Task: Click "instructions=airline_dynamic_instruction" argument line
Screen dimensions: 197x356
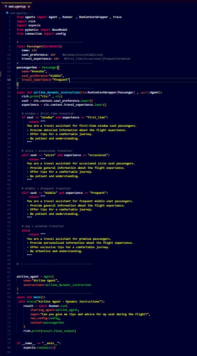Action: coord(57,285)
